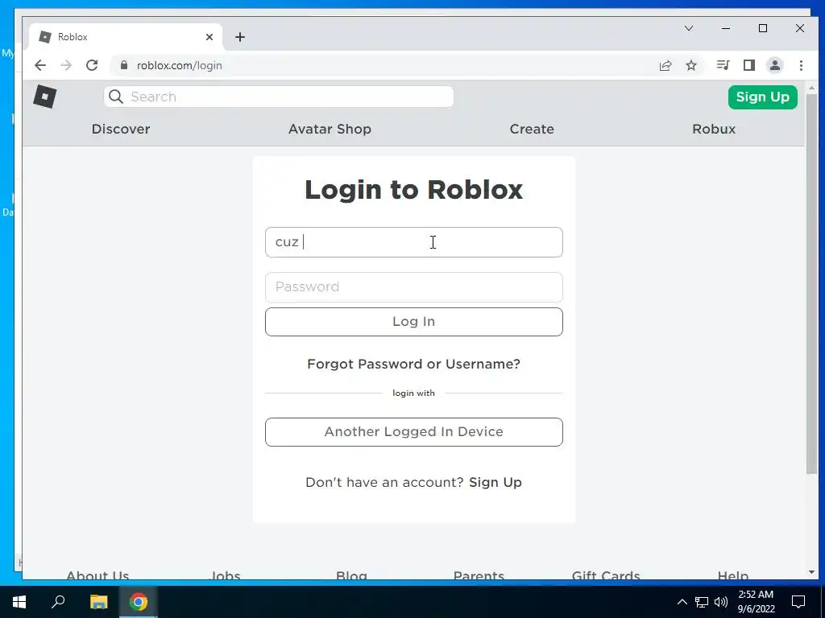This screenshot has width=825, height=618.
Task: Open the Chrome profile avatar icon
Action: [775, 65]
